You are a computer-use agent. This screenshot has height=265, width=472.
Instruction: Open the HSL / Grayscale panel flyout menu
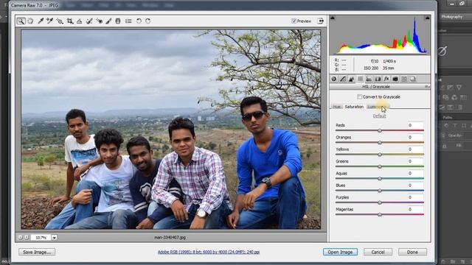click(x=427, y=87)
